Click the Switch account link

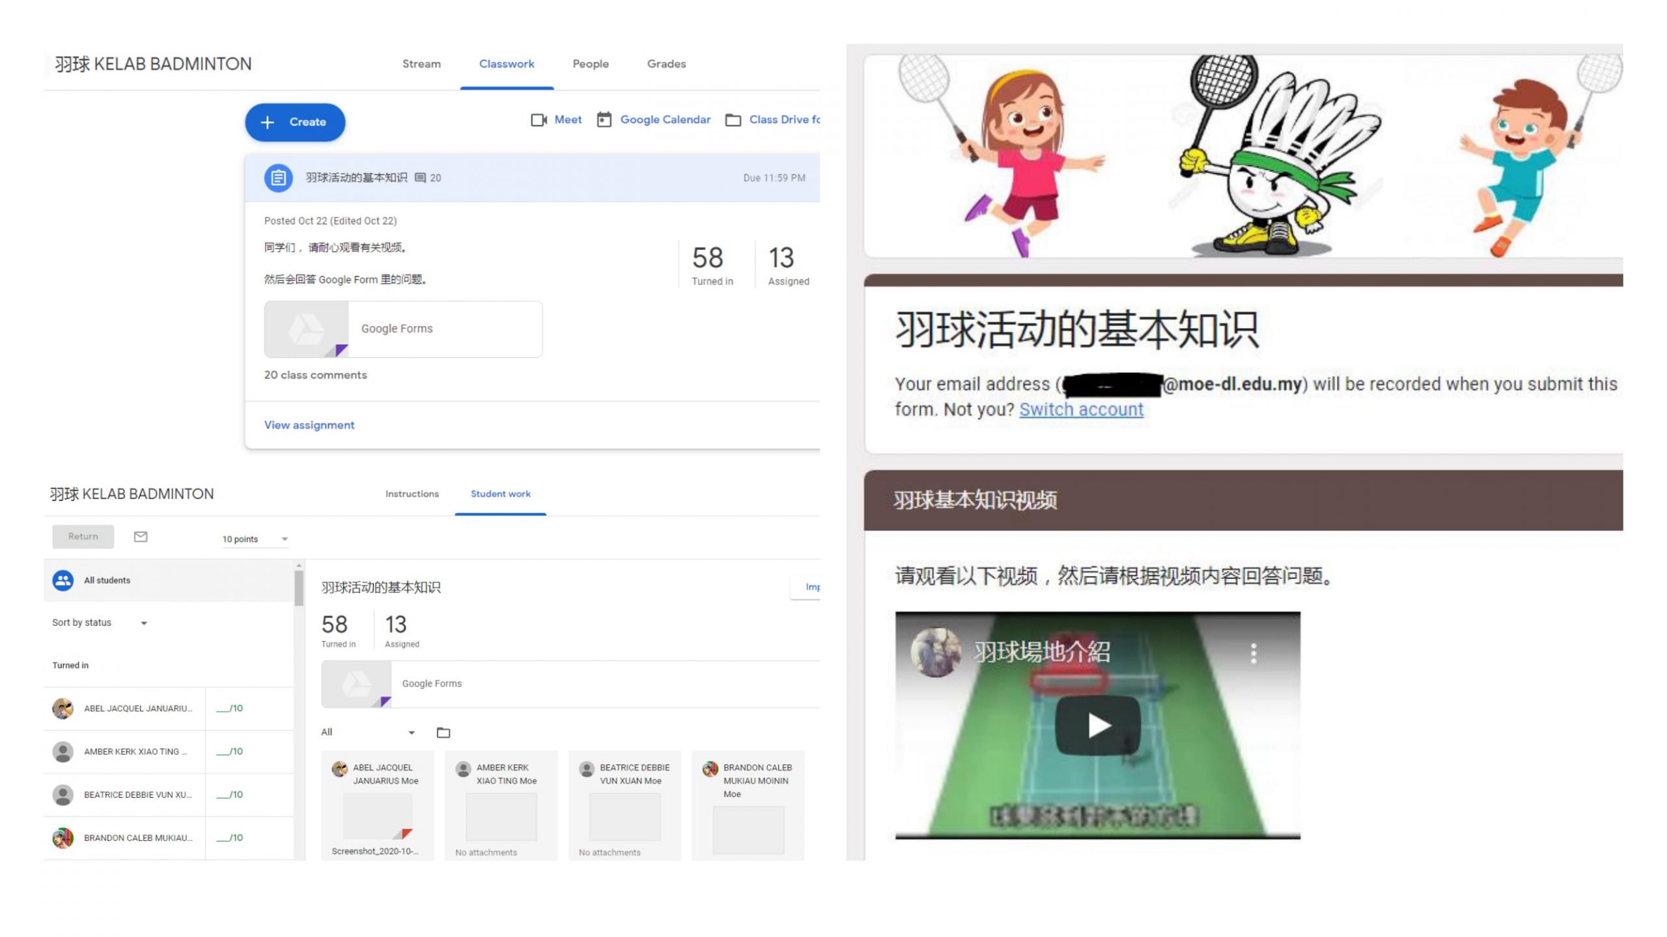[1081, 410]
